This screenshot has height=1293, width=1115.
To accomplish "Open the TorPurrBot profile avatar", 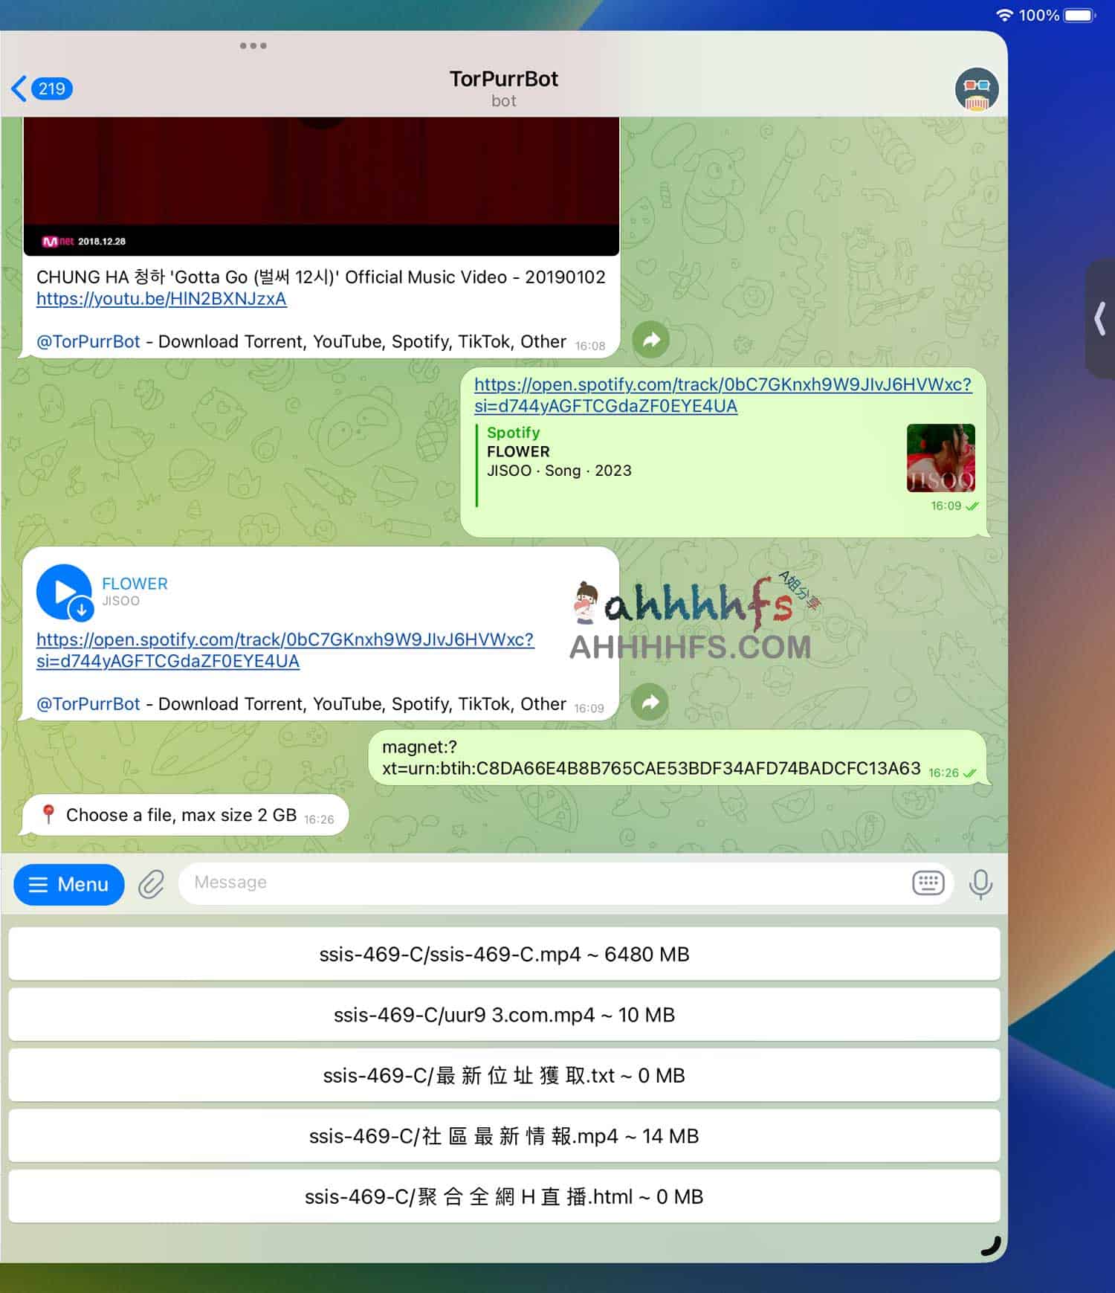I will [976, 89].
